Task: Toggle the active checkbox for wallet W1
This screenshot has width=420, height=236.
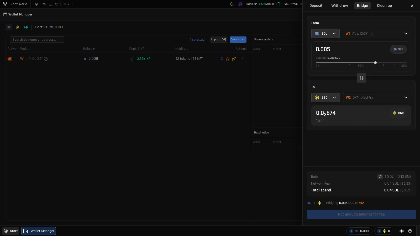Action: (x=10, y=59)
